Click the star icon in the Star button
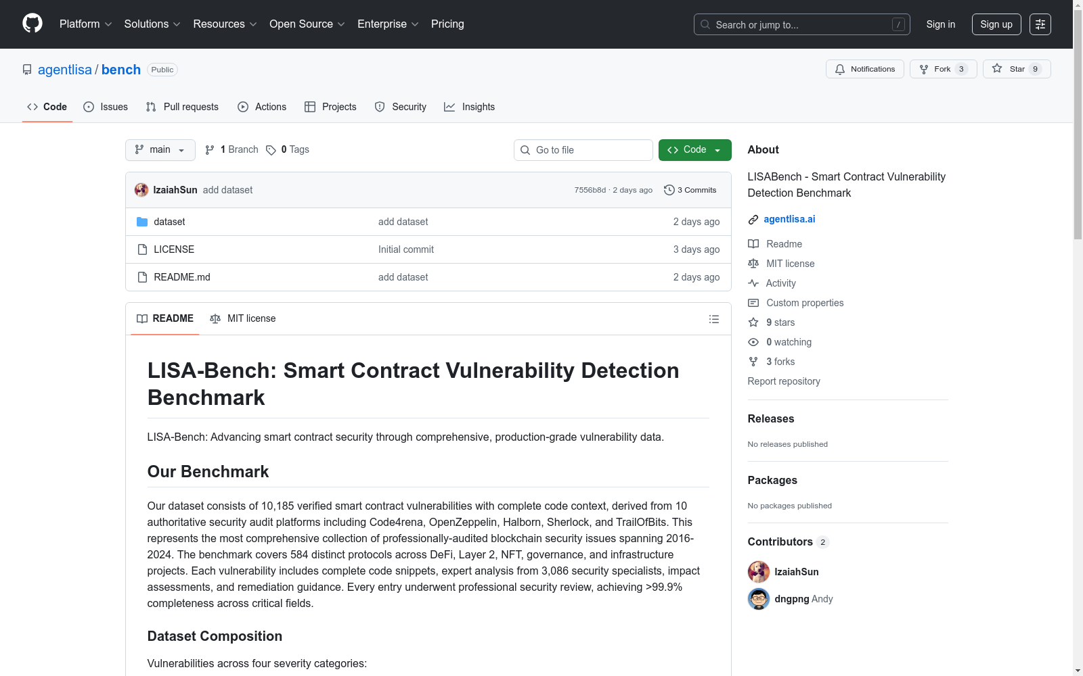The image size is (1083, 676). coord(997,68)
